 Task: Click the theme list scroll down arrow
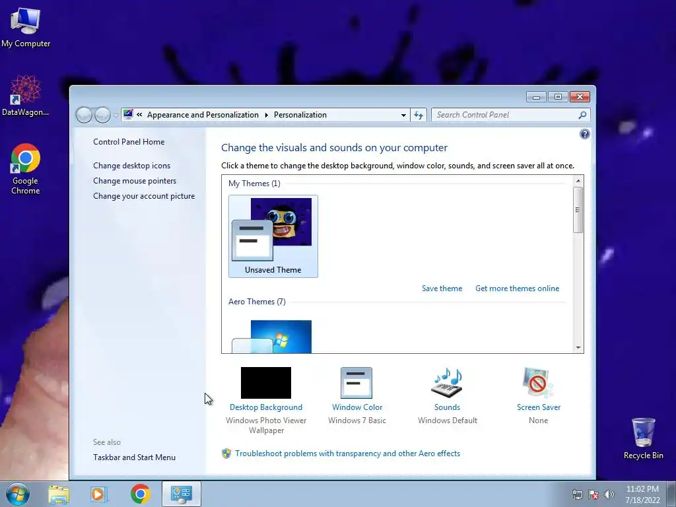tap(578, 347)
